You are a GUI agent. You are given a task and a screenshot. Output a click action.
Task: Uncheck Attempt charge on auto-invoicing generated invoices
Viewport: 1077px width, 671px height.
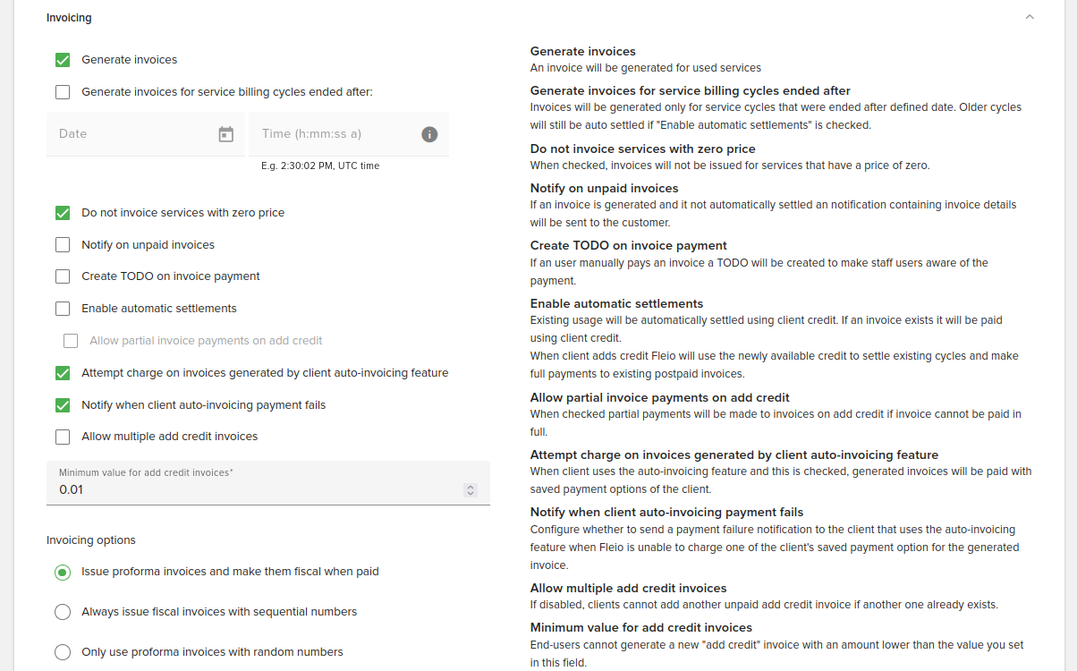(x=62, y=373)
